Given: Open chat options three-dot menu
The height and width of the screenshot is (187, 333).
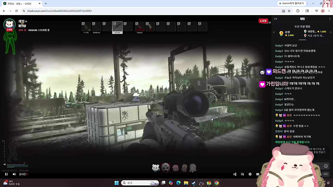Looking at the screenshot, I should click(330, 19).
